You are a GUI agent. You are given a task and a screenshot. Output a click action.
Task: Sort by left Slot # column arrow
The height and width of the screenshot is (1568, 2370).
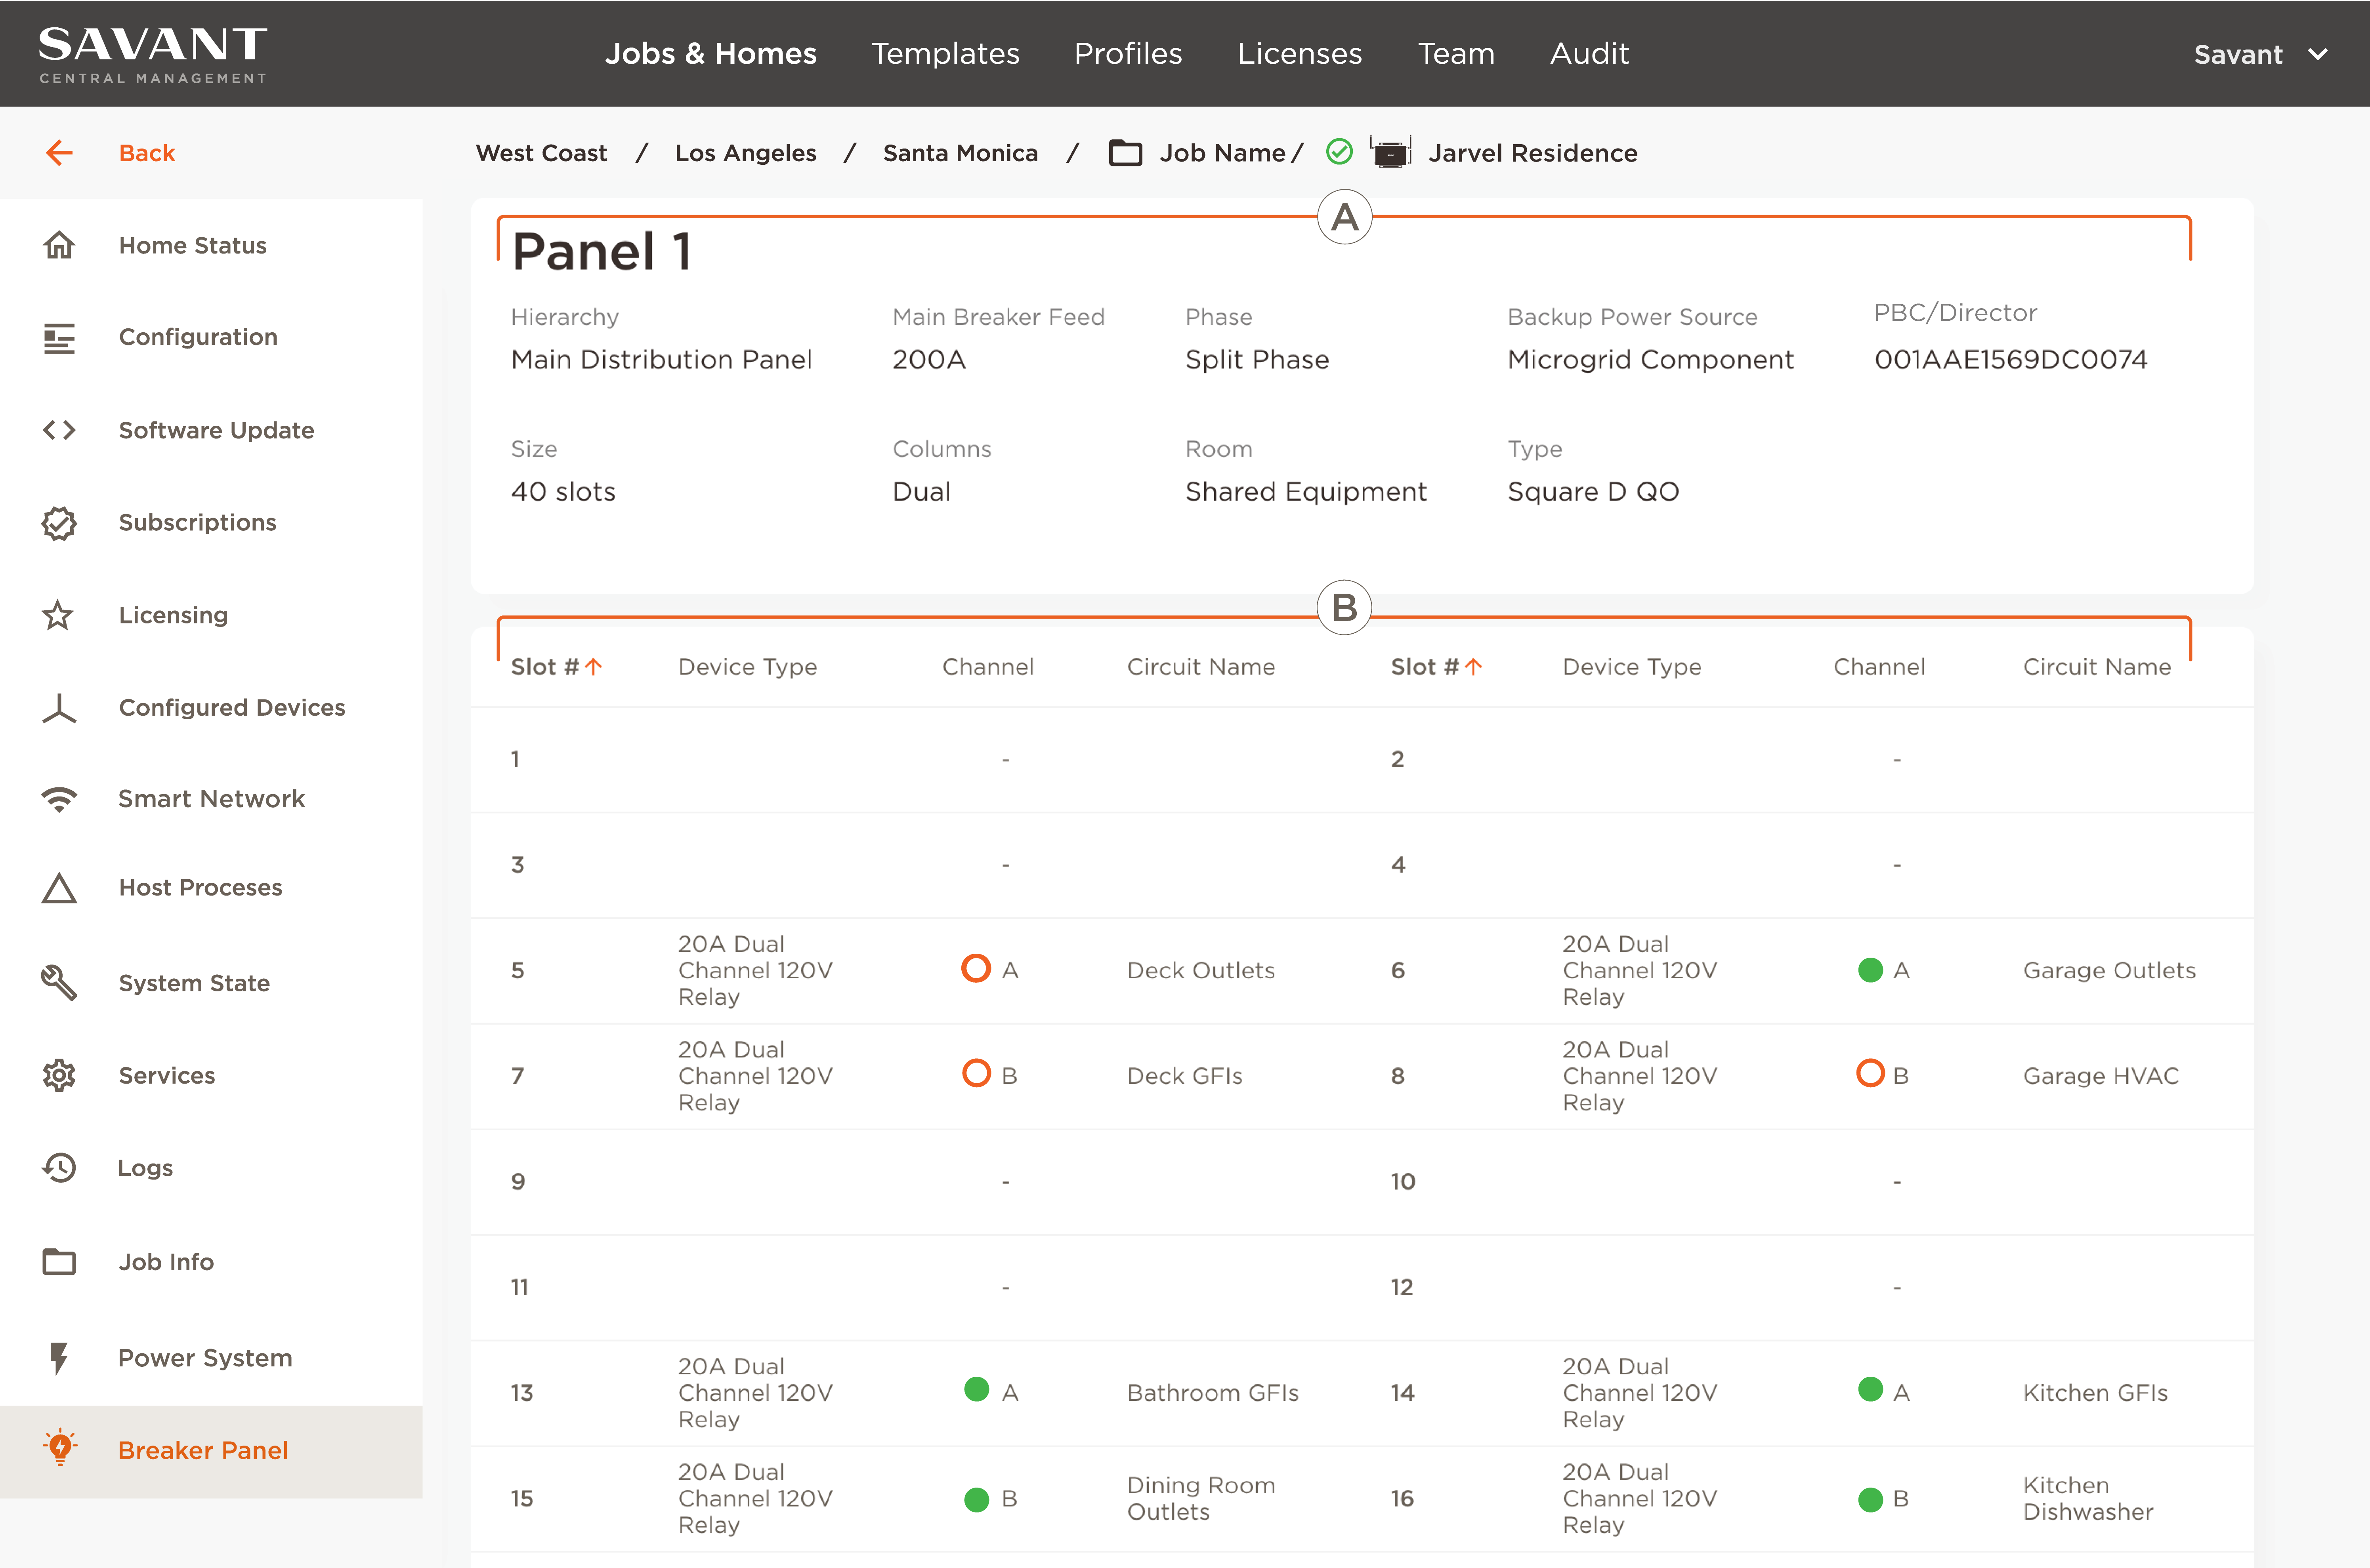click(x=593, y=667)
